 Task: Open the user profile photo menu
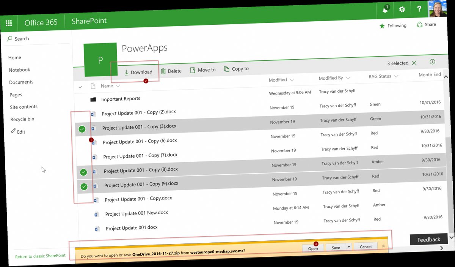tap(438, 8)
